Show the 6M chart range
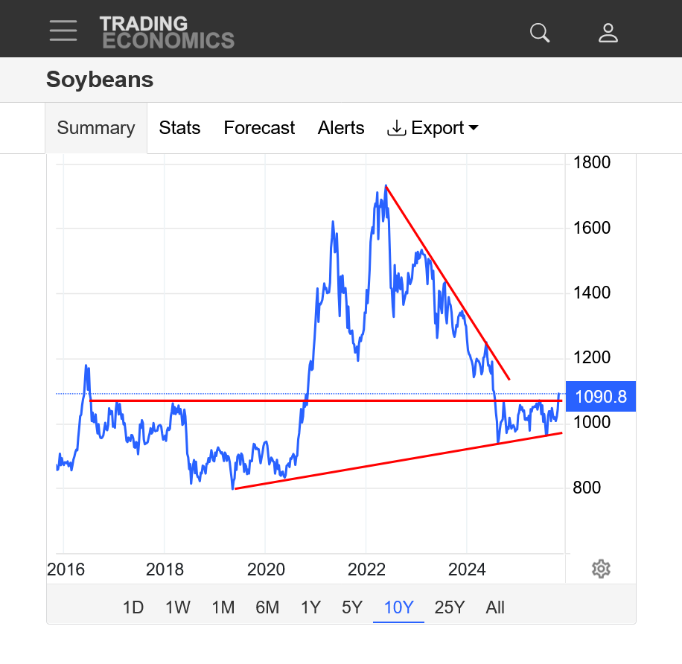682x664 pixels. tap(267, 607)
